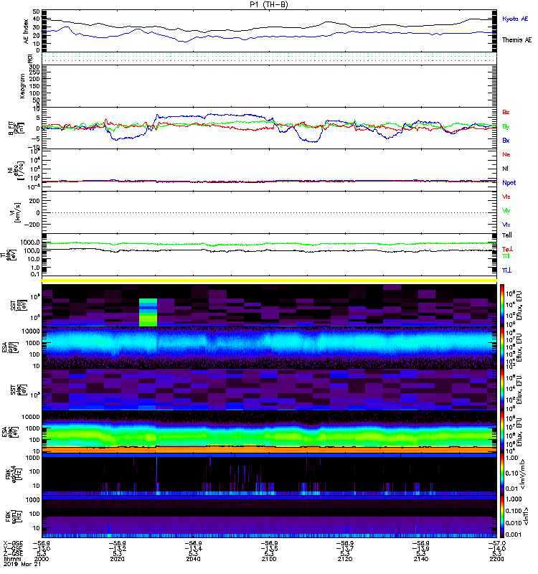
Task: Click the hhmm row label
Action: tap(12, 559)
